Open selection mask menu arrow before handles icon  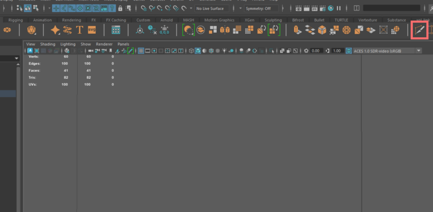click(x=49, y=8)
